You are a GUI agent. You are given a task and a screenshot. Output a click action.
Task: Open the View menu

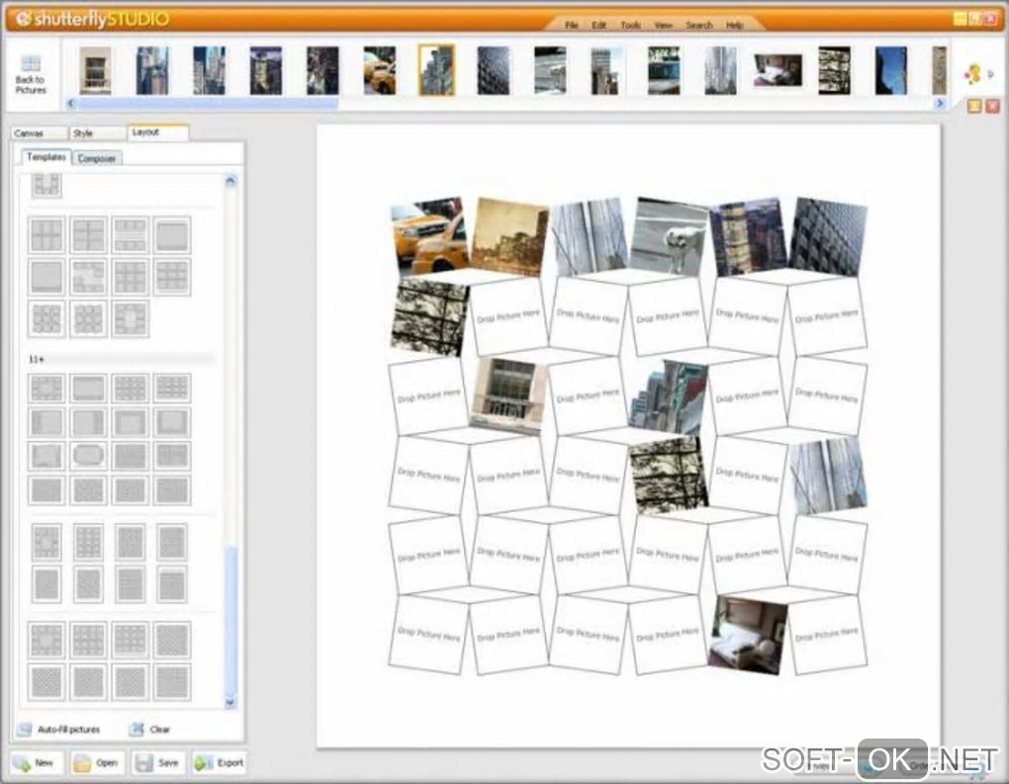click(663, 25)
